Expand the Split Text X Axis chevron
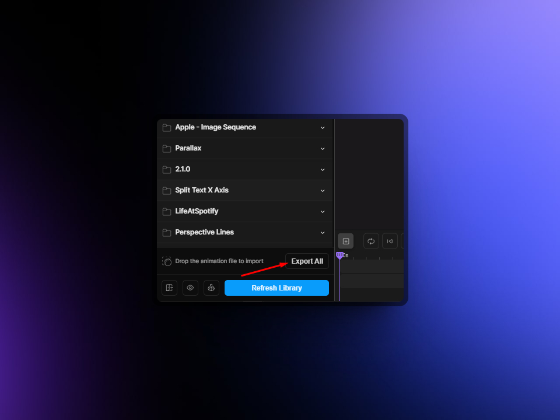Viewport: 560px width, 420px height. 323,191
